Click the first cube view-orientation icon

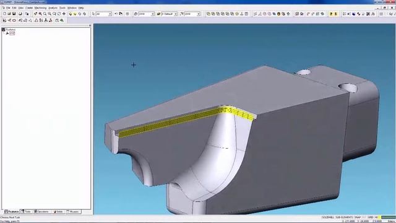(209, 14)
